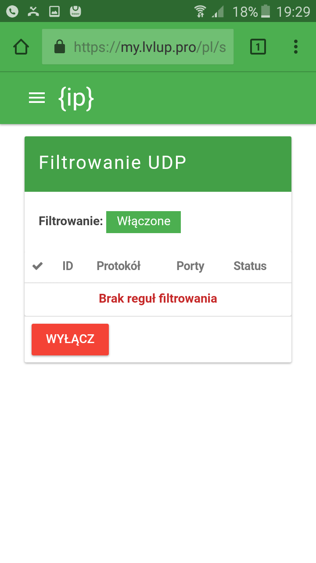The height and width of the screenshot is (563, 316).
Task: Tap the missed call notification icon
Action: click(33, 11)
